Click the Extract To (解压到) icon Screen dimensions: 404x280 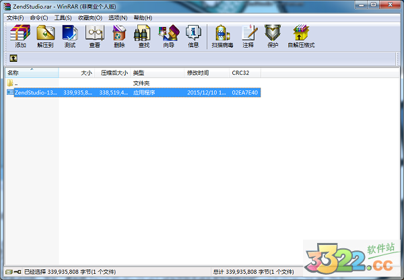point(45,36)
